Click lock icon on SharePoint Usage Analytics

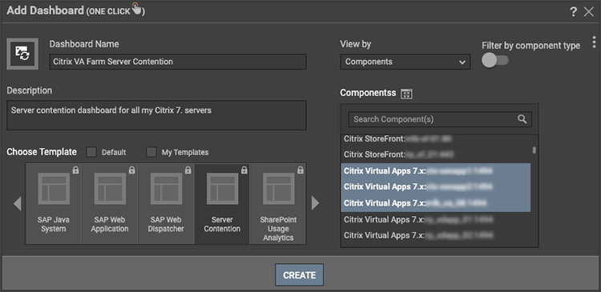coord(300,170)
